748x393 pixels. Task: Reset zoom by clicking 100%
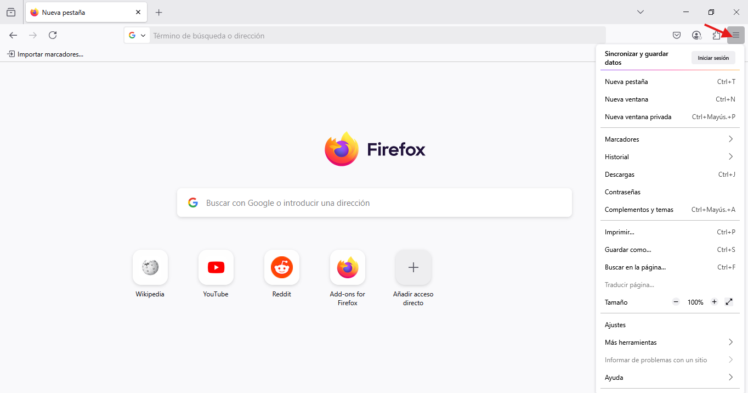click(695, 302)
